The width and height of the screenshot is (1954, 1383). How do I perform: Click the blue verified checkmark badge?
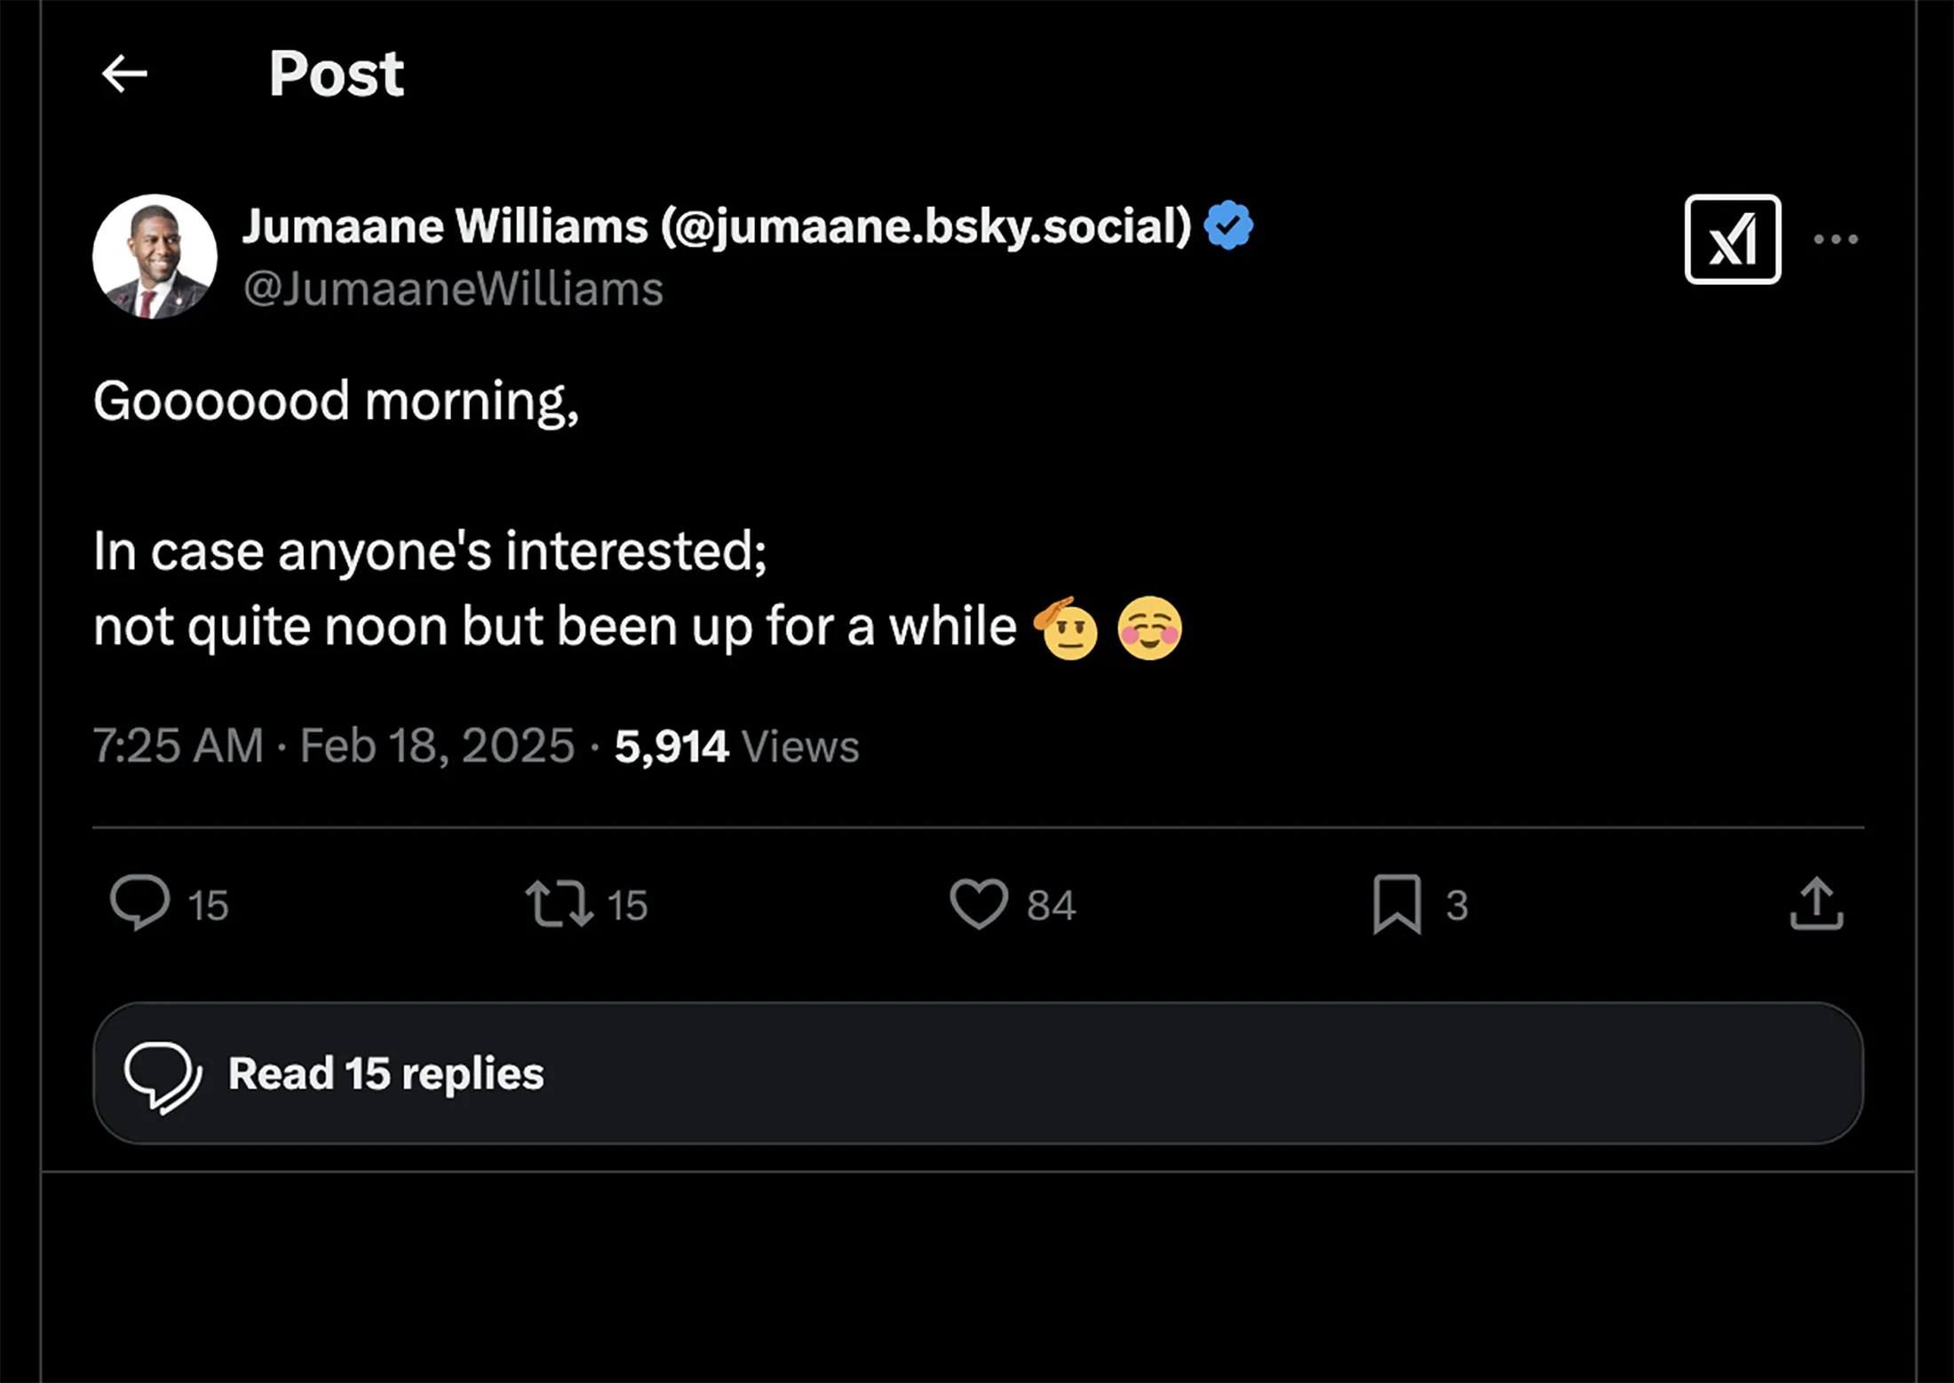1228,225
